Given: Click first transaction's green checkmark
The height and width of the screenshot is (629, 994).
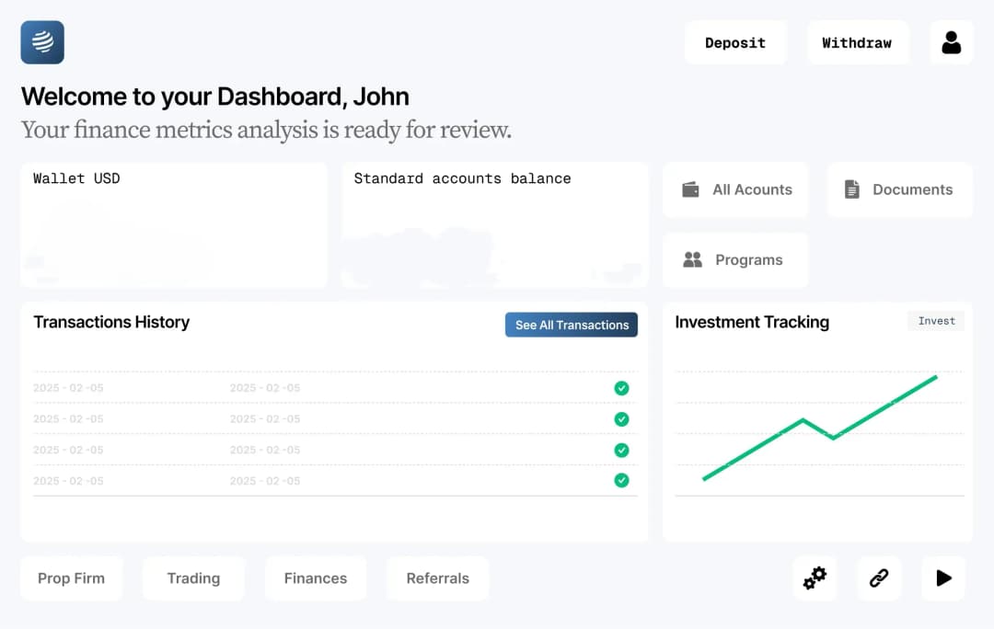Looking at the screenshot, I should [621, 388].
